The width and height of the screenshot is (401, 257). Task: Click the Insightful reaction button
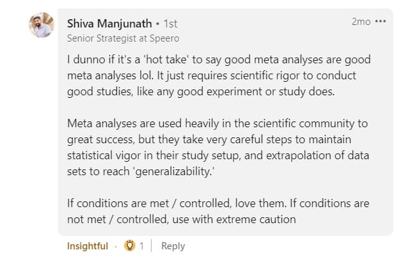88,246
